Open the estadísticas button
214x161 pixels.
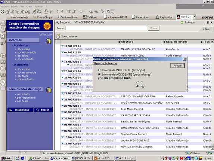[20, 110]
